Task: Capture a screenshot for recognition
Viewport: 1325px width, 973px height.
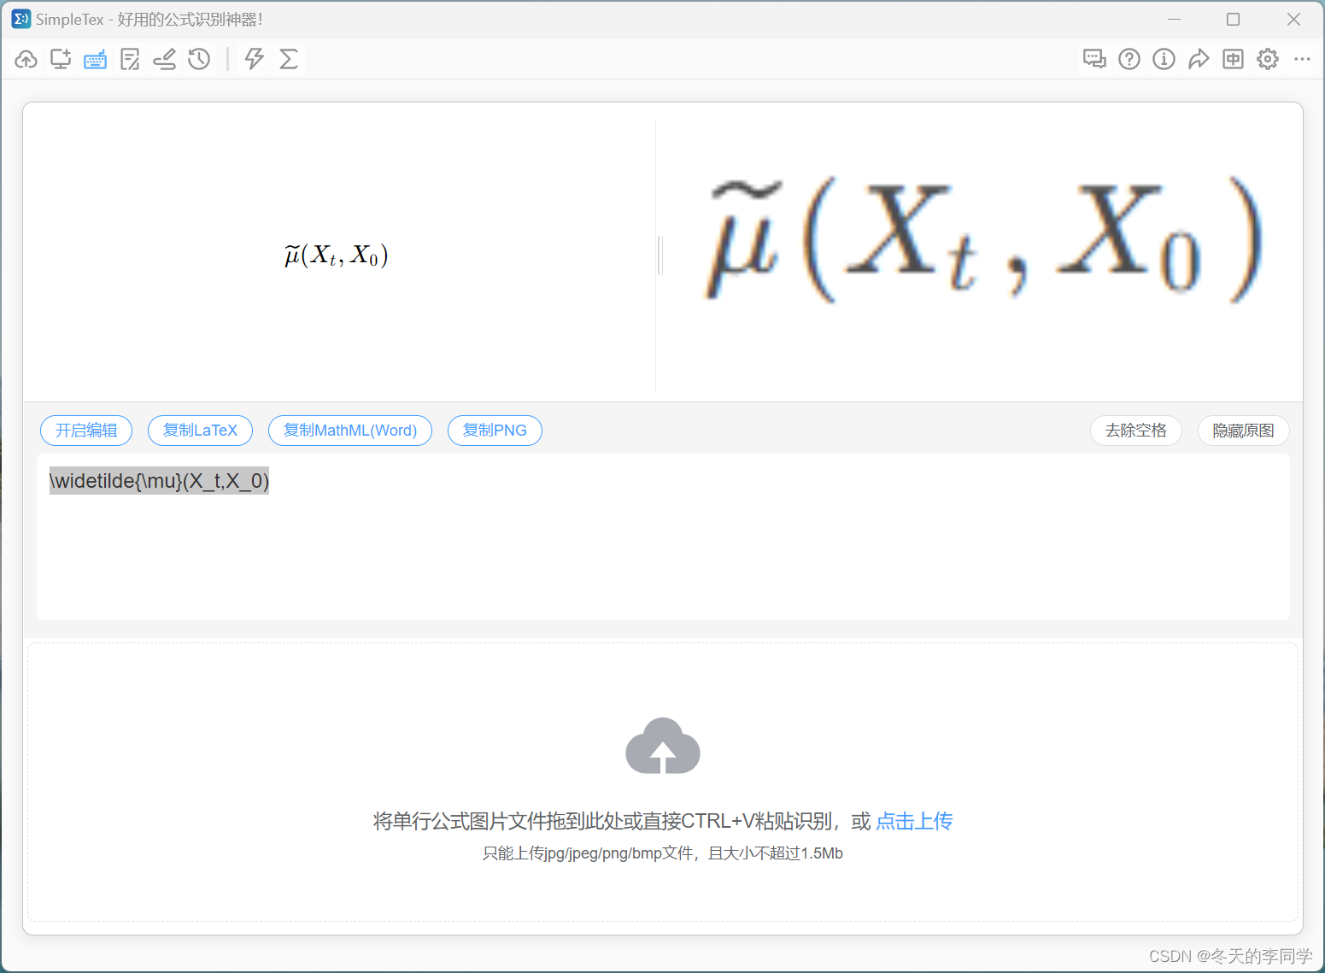Action: coord(60,59)
